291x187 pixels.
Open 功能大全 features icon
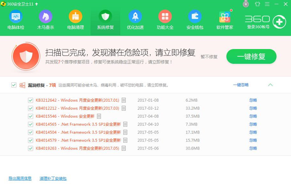165,17
